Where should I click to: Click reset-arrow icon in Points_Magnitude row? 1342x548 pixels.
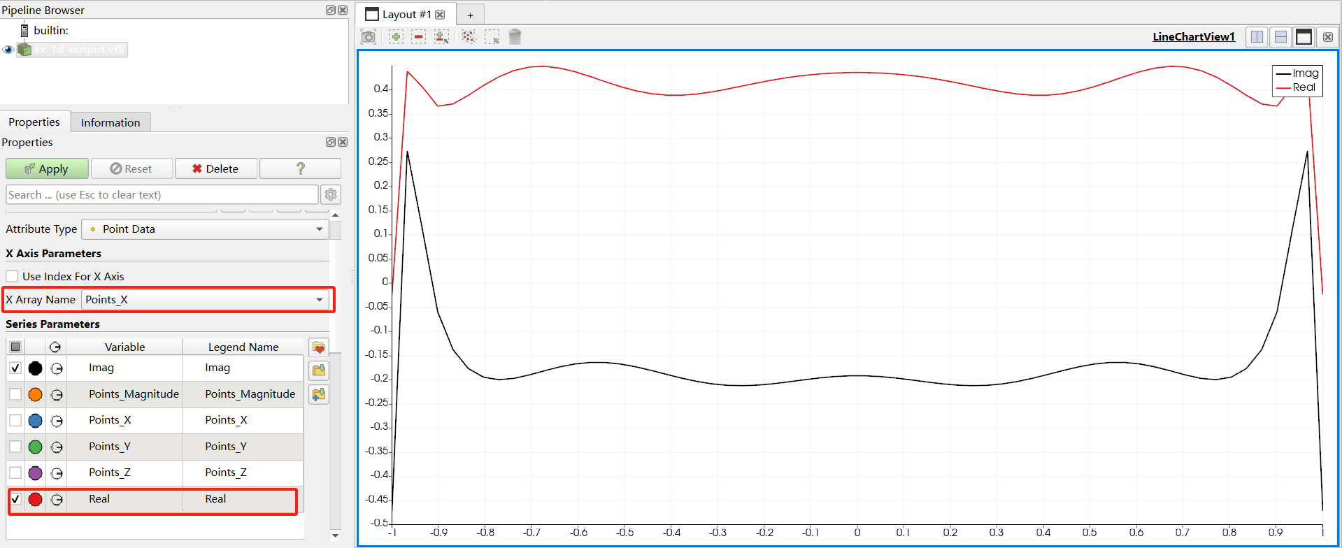tap(57, 395)
